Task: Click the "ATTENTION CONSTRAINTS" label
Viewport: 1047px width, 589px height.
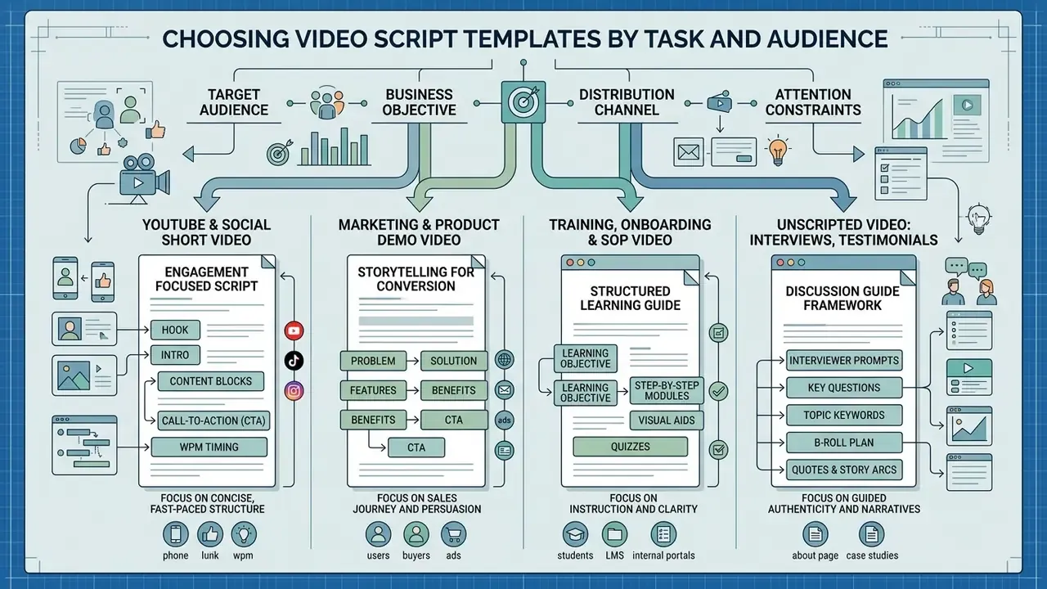Action: click(x=813, y=101)
